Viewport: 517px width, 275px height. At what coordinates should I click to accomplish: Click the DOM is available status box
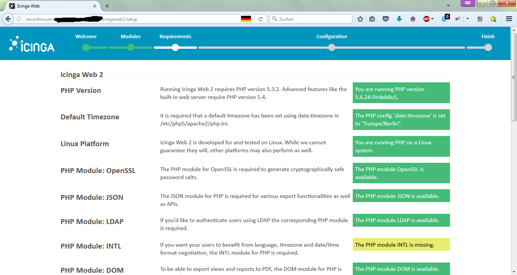[401, 269]
